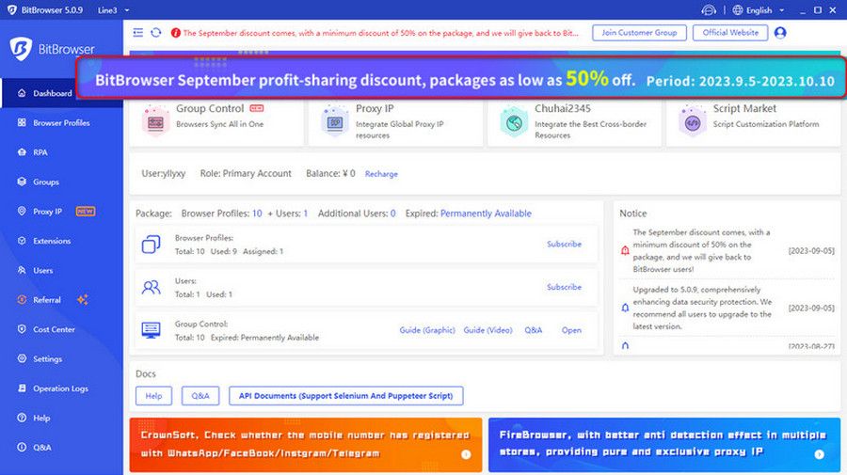The image size is (847, 475).
Task: Open Operation Logs from the sidebar
Action: (60, 388)
